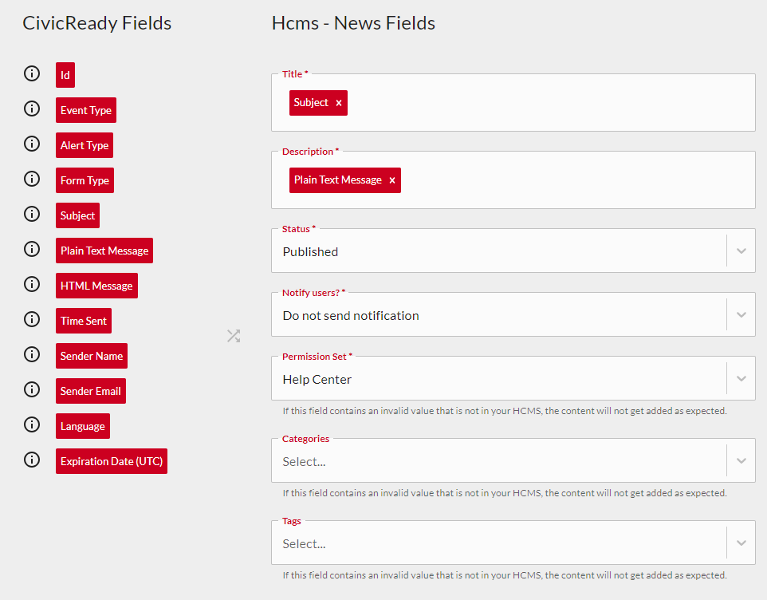Click the Notify users? label
The image size is (767, 600).
(313, 293)
